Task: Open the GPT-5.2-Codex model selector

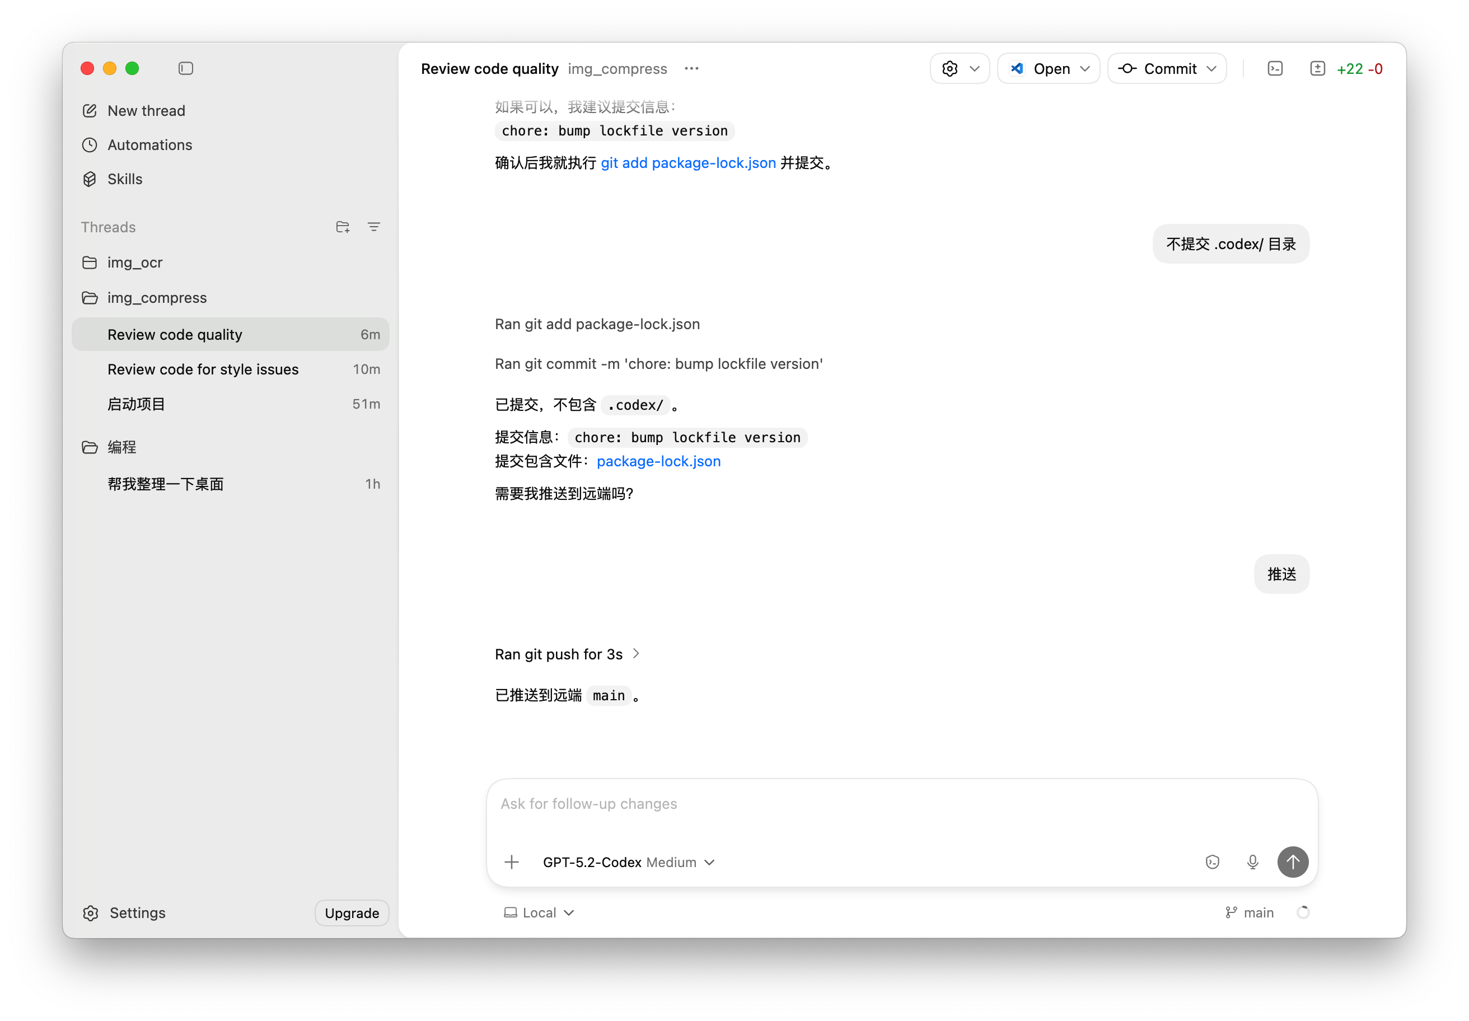Action: 628,861
